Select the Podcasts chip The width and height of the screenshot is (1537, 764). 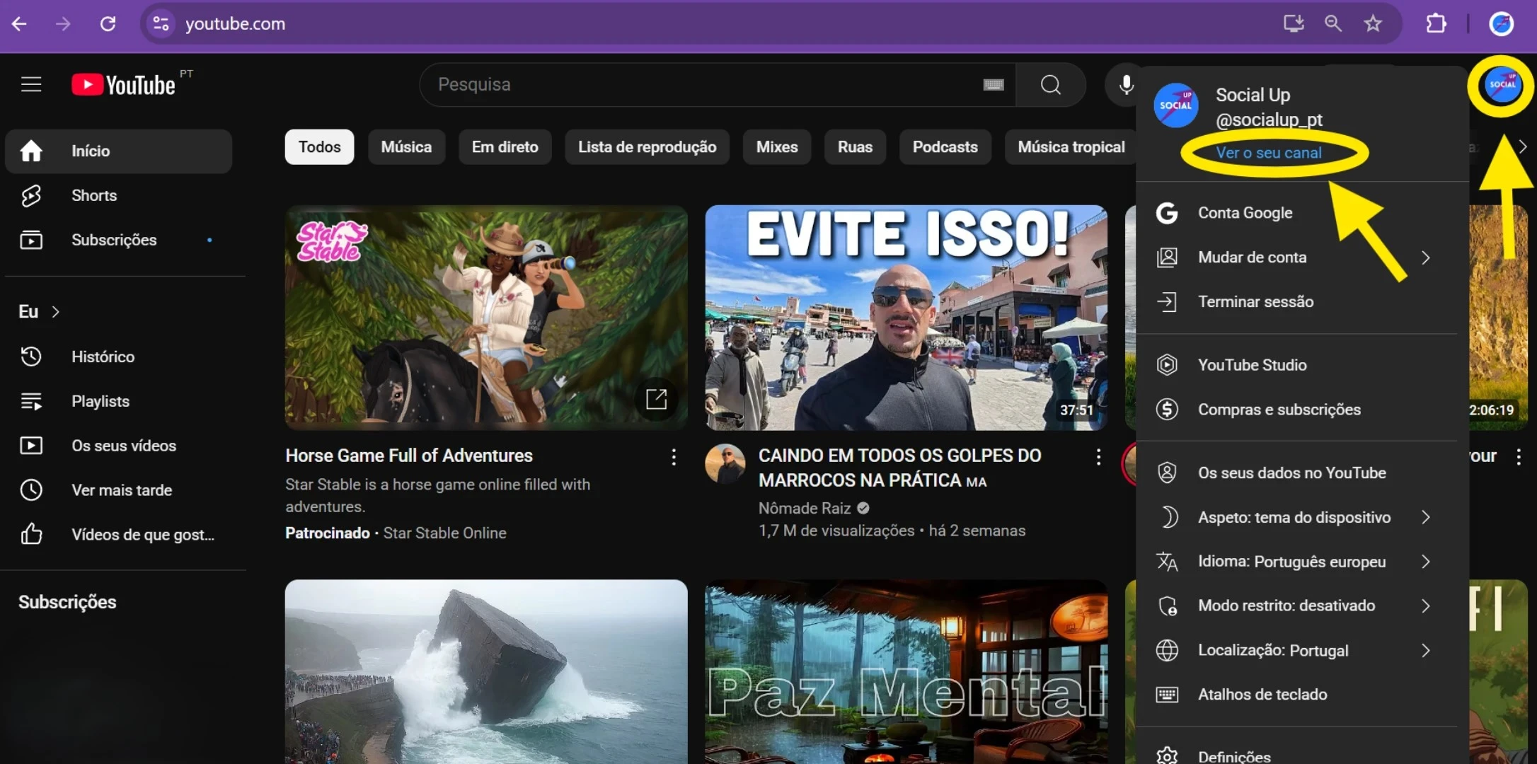[x=945, y=147]
